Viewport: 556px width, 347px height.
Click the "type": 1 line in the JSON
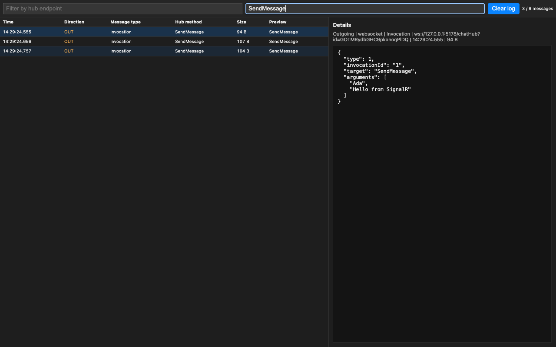pyautogui.click(x=359, y=59)
